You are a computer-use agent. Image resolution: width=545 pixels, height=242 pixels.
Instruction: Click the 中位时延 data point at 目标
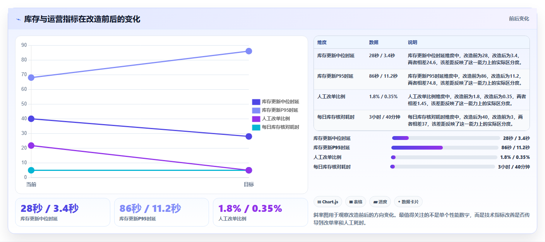pyautogui.click(x=249, y=136)
